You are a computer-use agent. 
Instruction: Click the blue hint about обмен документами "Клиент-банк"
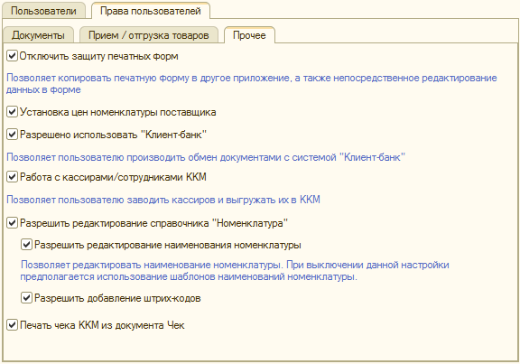206,157
